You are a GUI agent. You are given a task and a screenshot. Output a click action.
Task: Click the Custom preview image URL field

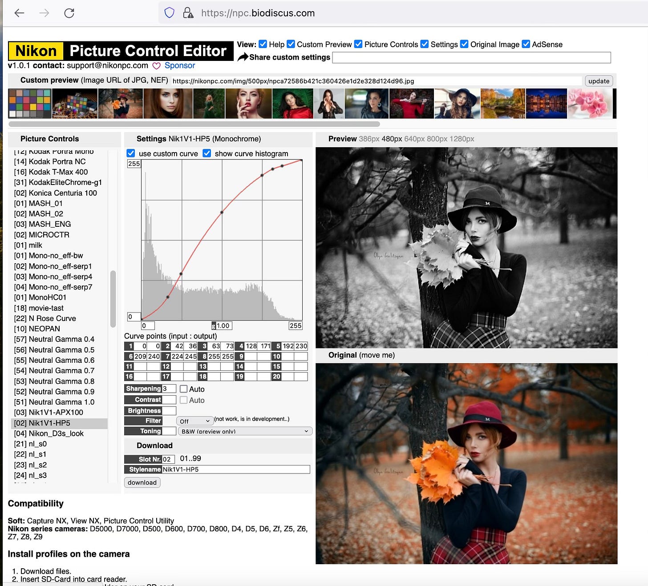coord(377,81)
